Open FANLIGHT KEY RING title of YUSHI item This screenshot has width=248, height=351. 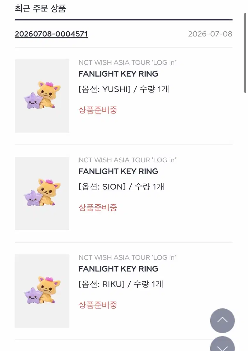118,74
